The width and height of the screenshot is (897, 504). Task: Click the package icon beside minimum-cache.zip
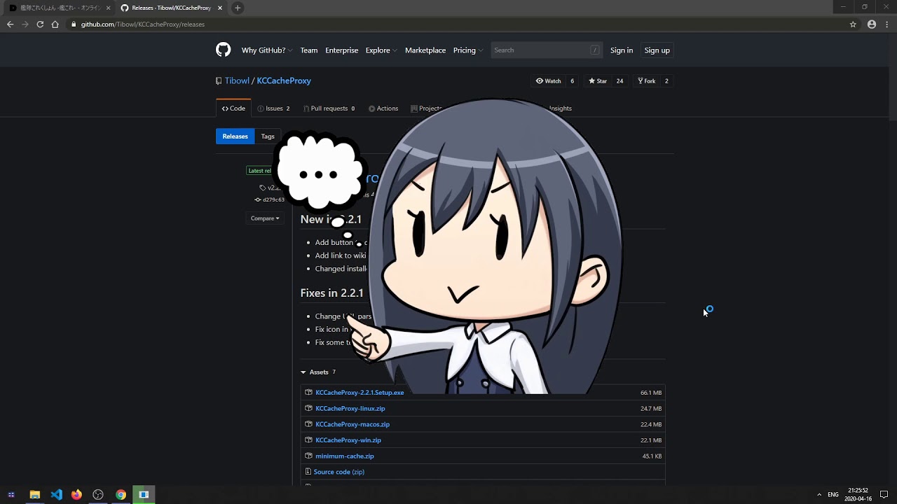(308, 456)
